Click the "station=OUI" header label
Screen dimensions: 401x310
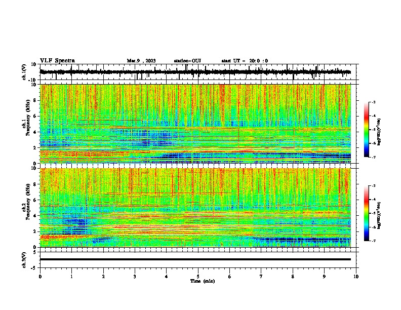187,61
